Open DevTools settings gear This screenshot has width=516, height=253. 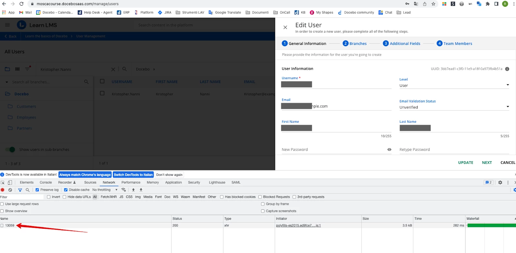[500, 183]
